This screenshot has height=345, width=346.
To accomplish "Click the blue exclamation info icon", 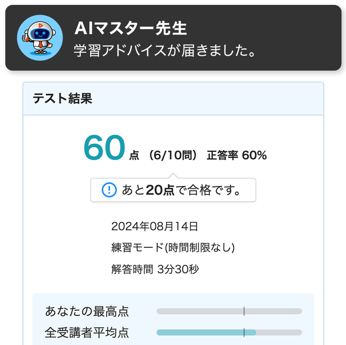I will (109, 190).
